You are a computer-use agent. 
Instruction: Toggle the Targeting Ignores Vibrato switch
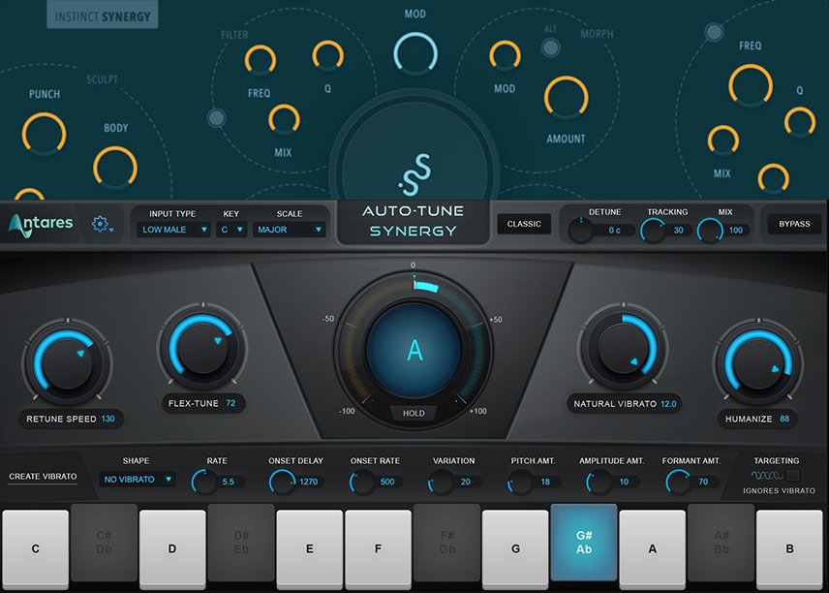tap(793, 475)
